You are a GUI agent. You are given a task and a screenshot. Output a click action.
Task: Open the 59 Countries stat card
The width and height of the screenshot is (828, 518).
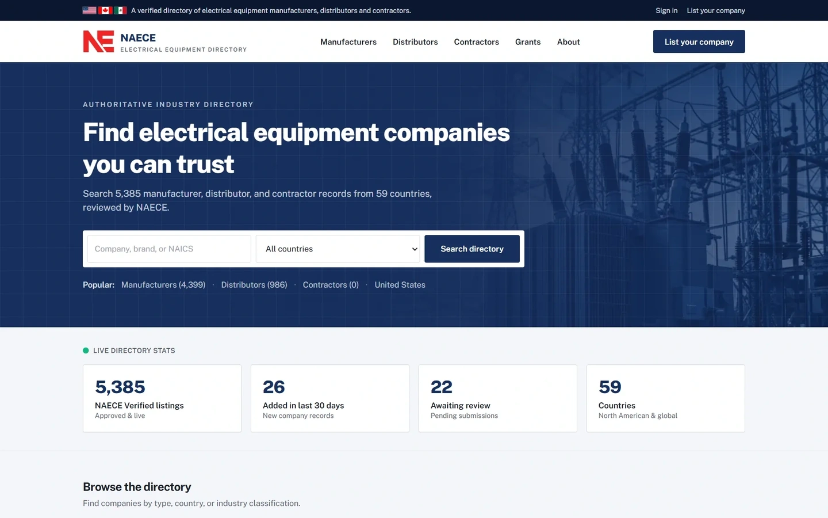[x=666, y=398]
